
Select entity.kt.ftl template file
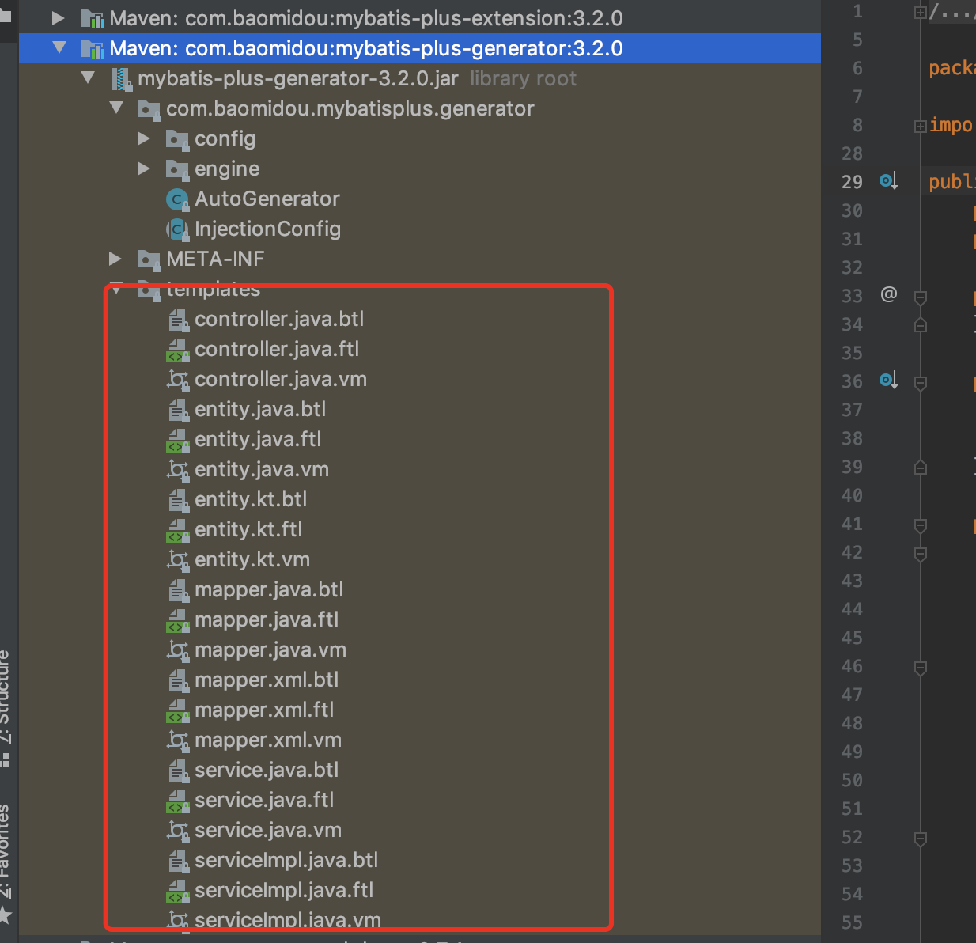click(248, 529)
